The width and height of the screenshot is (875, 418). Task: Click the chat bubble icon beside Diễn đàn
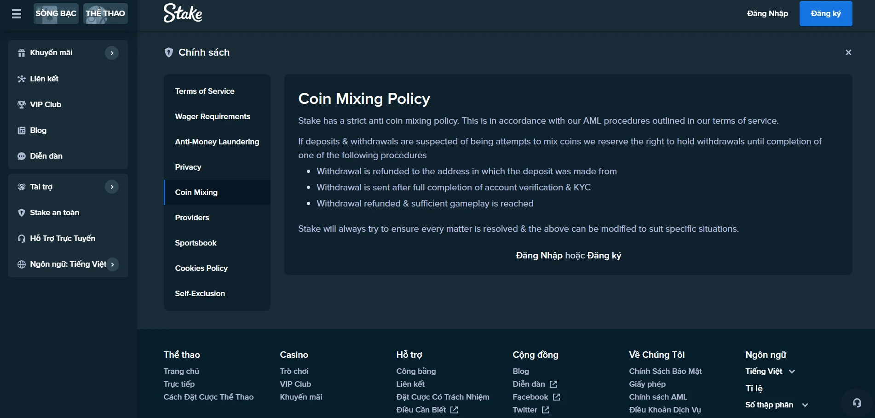[21, 156]
